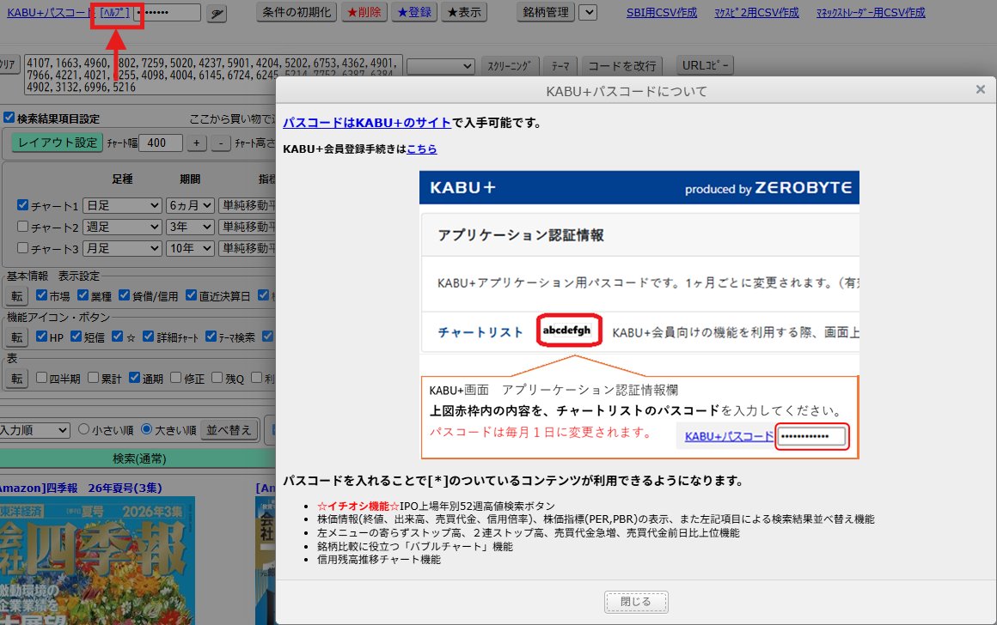Click the ★登録 button
Viewport: 997px width, 625px height.
coord(414,12)
